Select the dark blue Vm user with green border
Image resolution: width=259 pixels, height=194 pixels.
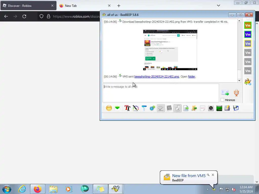[248, 34]
